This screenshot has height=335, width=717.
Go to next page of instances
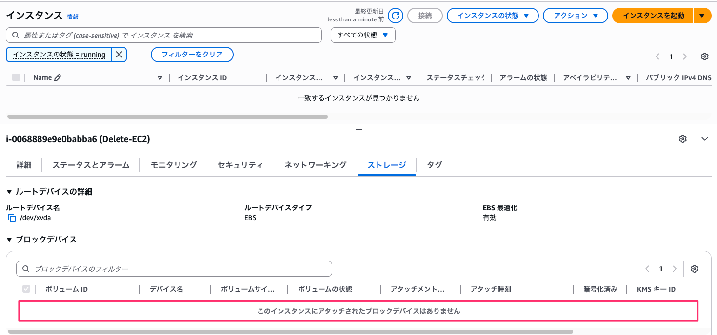pos(685,56)
